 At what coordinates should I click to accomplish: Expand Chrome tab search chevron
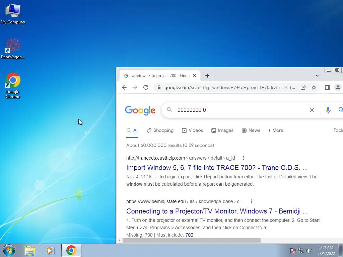[317, 76]
